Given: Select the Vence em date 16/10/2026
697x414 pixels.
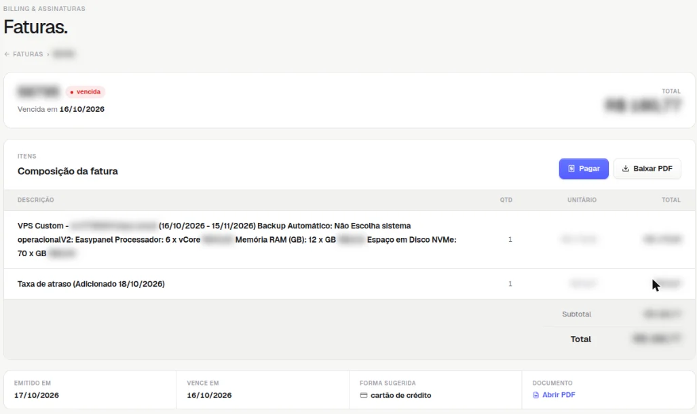Looking at the screenshot, I should tap(209, 395).
